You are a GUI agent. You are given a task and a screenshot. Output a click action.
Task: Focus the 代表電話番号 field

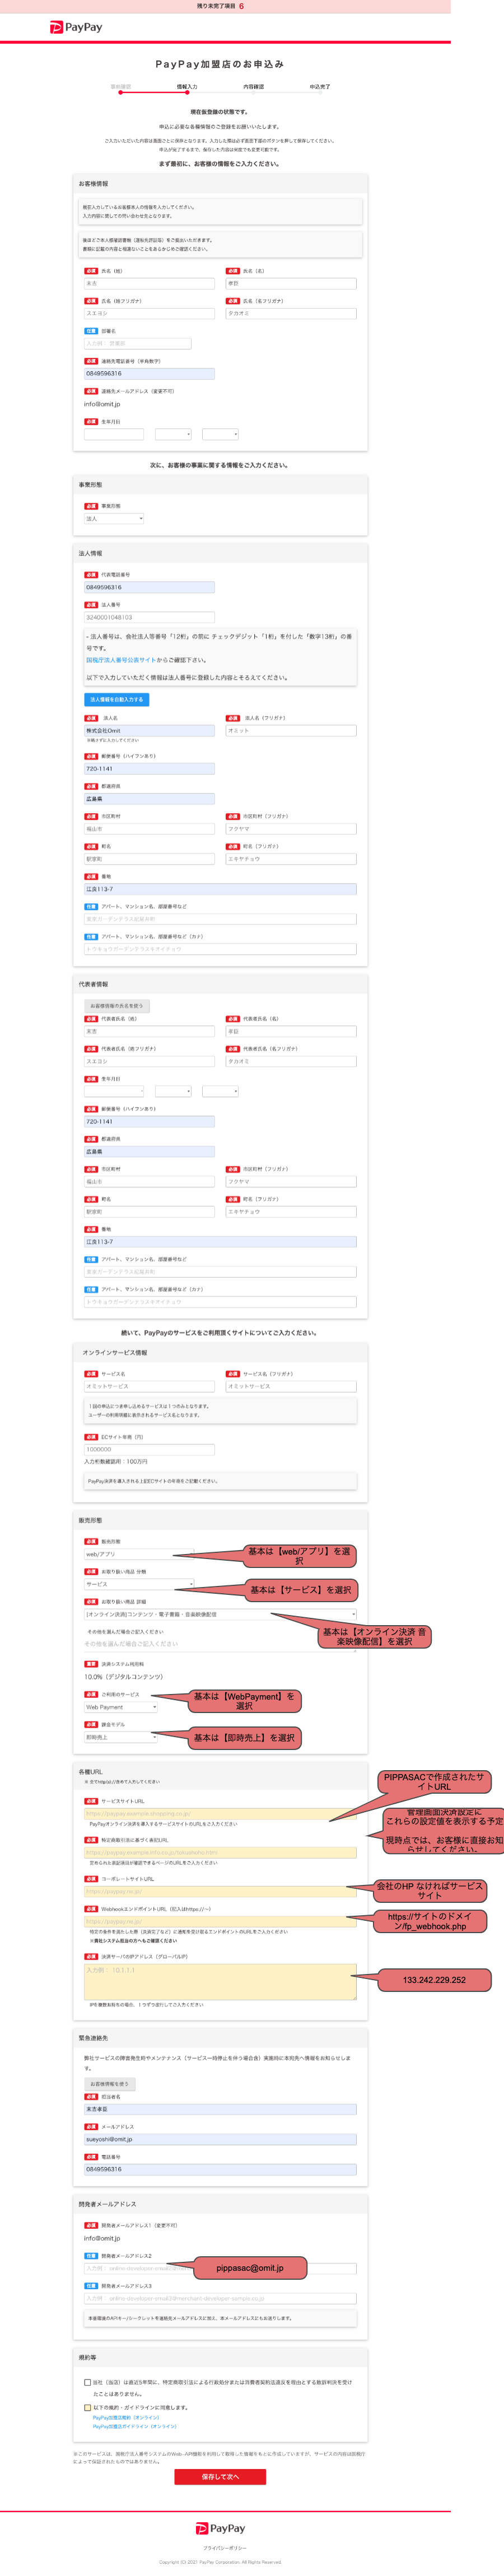click(149, 587)
